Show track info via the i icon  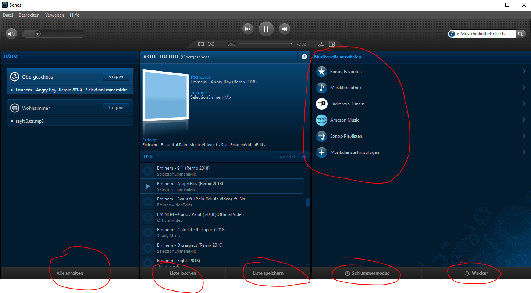tap(304, 57)
